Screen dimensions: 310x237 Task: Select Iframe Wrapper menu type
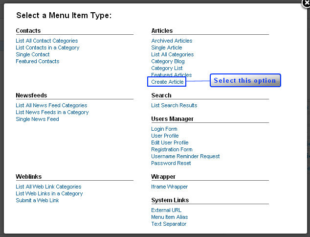(x=170, y=187)
